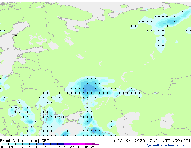Click the '50' legend scale label
The width and height of the screenshot is (191, 148).
(93, 147)
